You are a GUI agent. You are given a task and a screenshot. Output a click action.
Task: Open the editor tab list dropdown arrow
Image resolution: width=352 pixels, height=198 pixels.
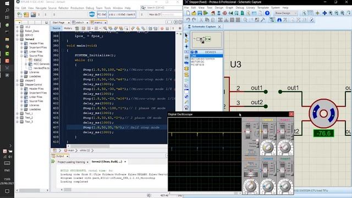(x=176, y=22)
